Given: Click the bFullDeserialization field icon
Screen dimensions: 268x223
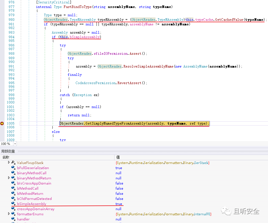Looking at the screenshot, I should tap(13, 168).
